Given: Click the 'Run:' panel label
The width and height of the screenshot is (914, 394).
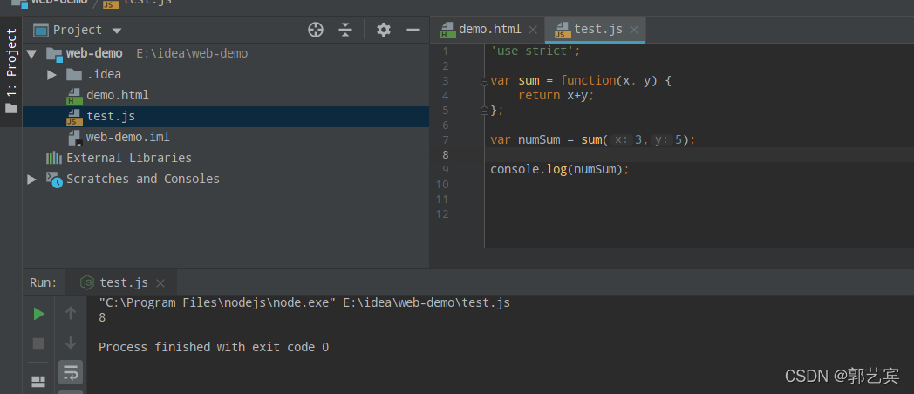Looking at the screenshot, I should point(44,282).
